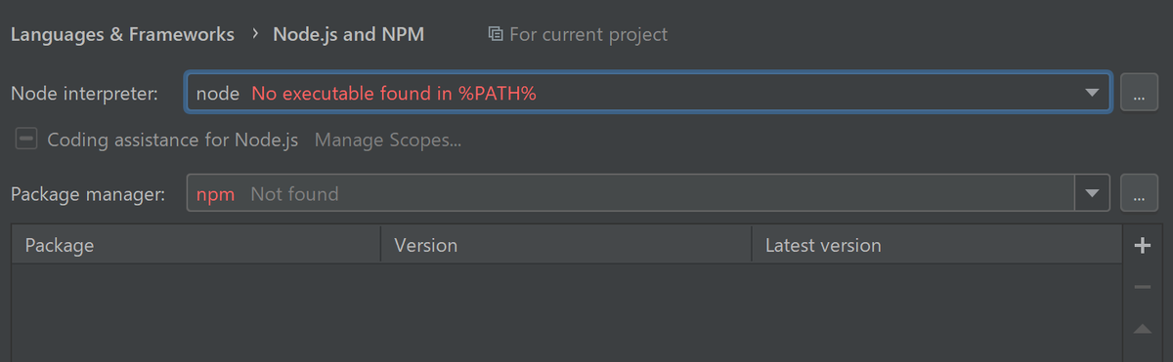This screenshot has width=1173, height=362.
Task: Sort by the Package column header
Action: 195,245
